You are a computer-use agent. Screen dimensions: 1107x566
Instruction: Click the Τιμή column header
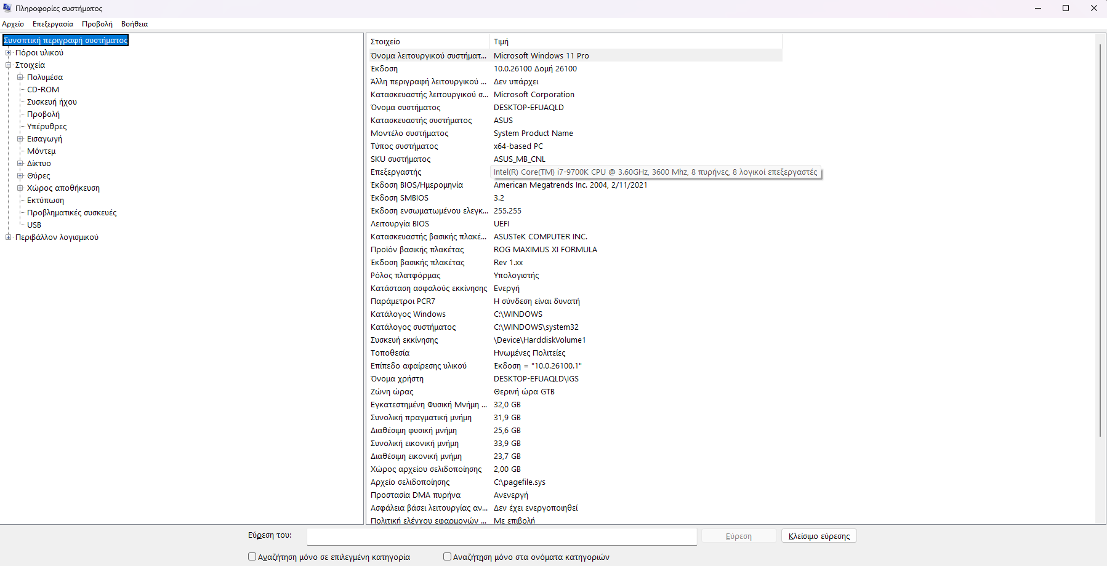click(x=636, y=42)
